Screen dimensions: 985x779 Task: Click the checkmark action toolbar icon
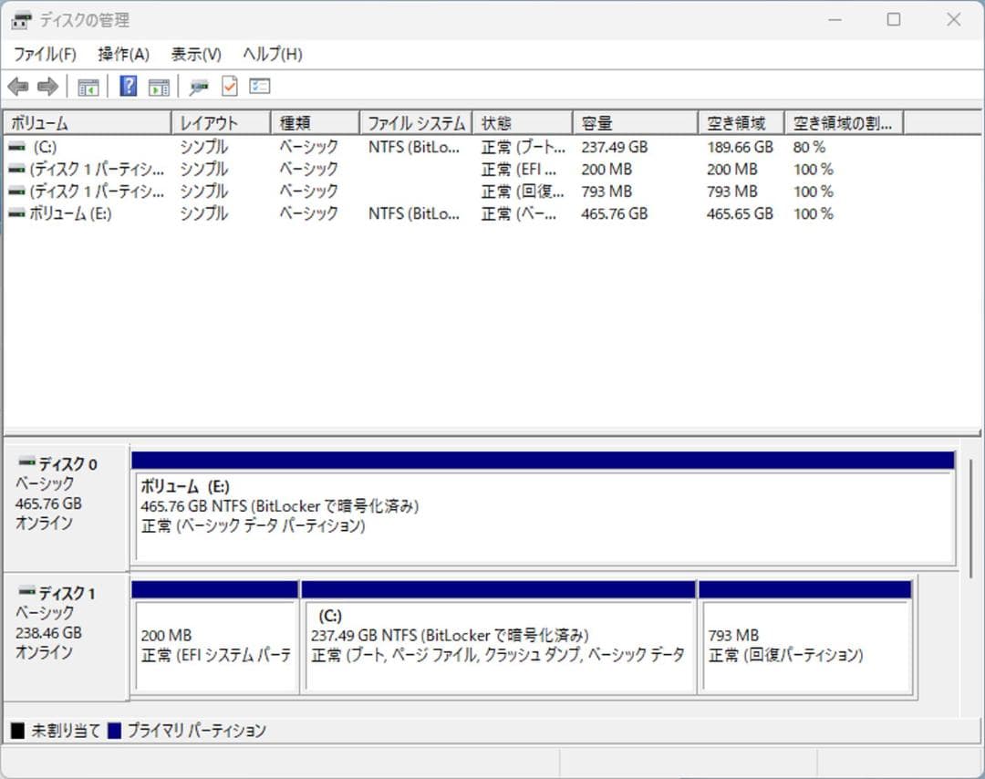click(228, 86)
